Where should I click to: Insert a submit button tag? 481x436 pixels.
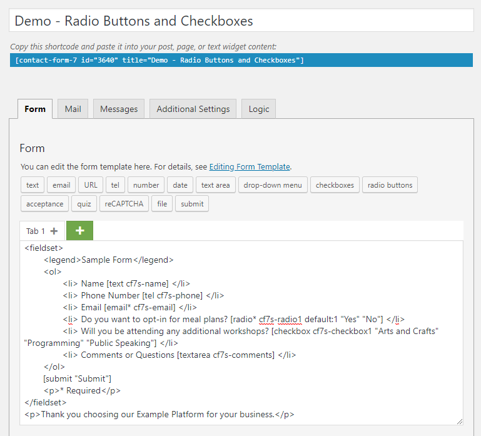click(192, 204)
